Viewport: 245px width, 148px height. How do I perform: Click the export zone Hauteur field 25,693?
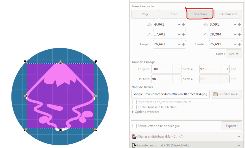click(x=221, y=44)
